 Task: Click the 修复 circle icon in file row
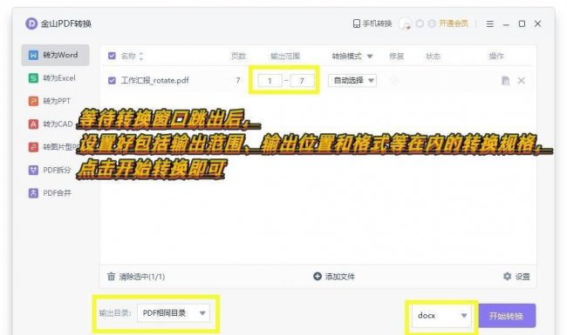point(394,81)
